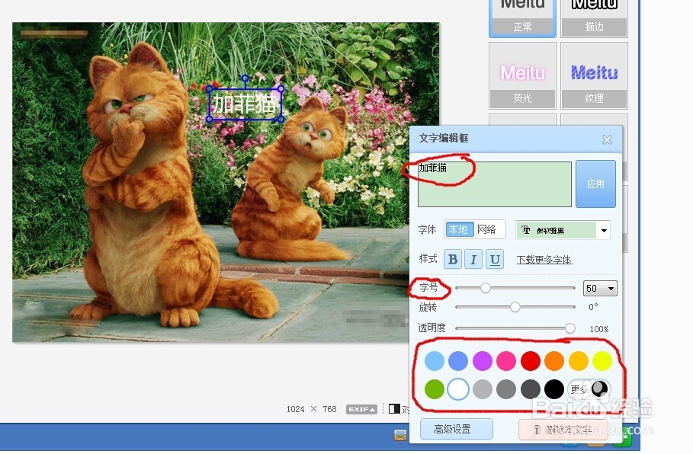Select the 正常 normal Meitu text style

point(521,17)
